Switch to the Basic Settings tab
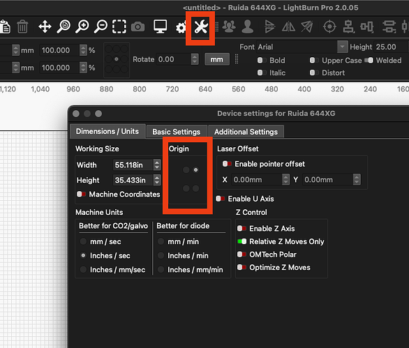The image size is (409, 348). pos(177,132)
